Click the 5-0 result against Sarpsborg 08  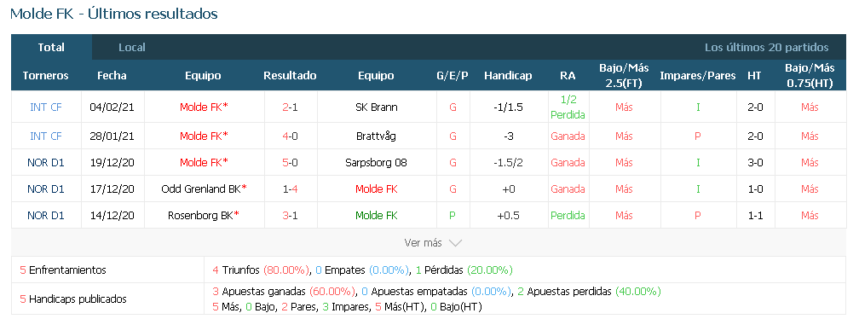(290, 163)
